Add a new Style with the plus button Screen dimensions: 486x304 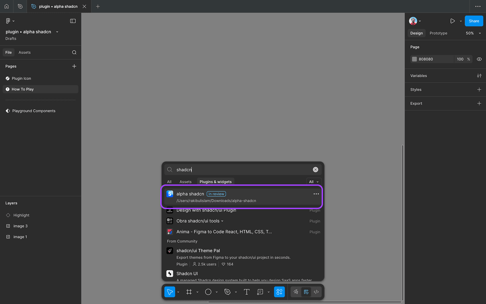pos(479,90)
